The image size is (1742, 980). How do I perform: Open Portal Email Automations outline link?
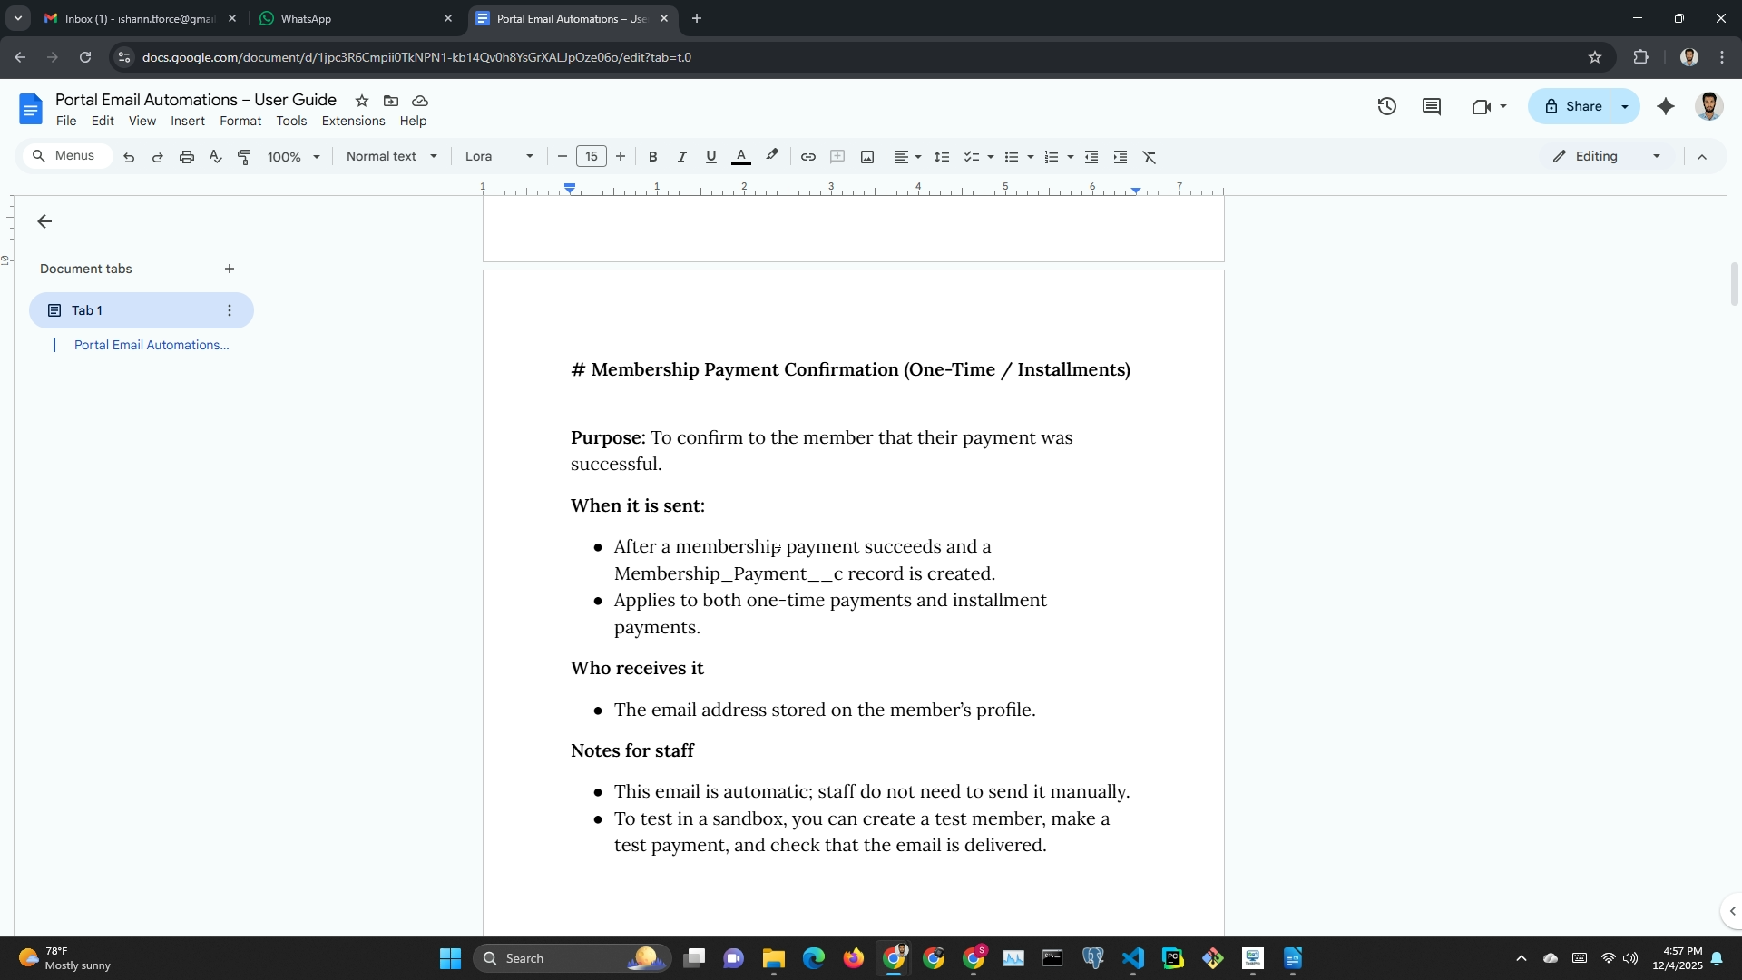(x=152, y=345)
